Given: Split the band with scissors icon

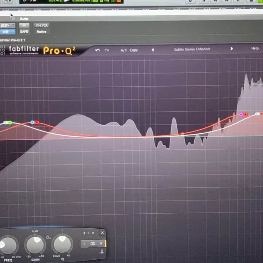Looking at the screenshot, I should pos(102,252).
